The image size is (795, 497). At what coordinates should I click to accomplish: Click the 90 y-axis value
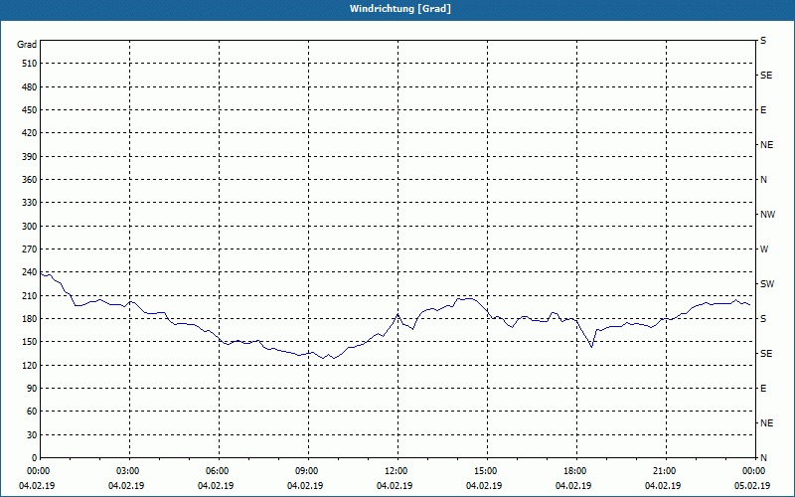(x=32, y=388)
